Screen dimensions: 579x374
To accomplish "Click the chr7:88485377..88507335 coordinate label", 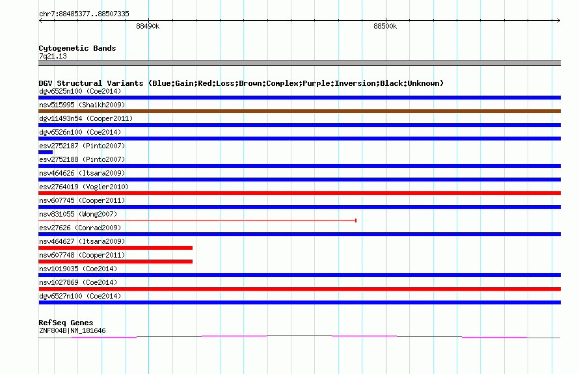I will click(x=84, y=14).
